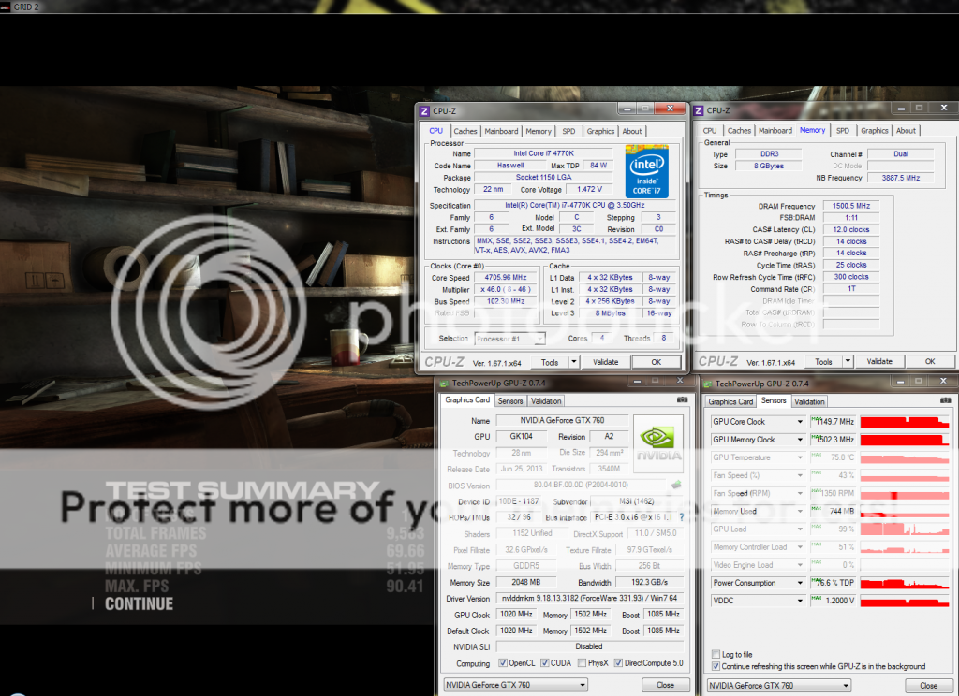Click the GPU-Z title bar icon of the Sensors window
959x696 pixels.
[709, 383]
